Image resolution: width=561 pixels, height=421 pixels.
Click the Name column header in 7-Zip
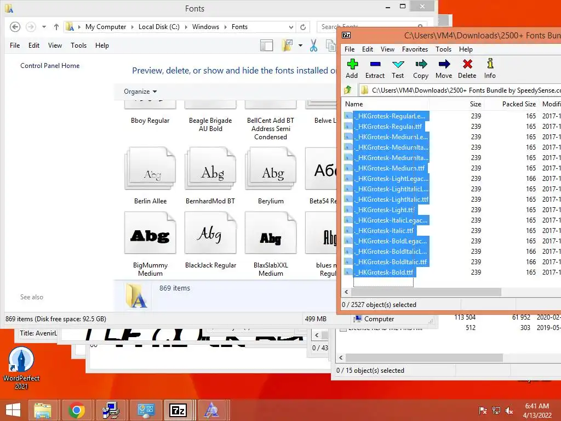(385, 104)
